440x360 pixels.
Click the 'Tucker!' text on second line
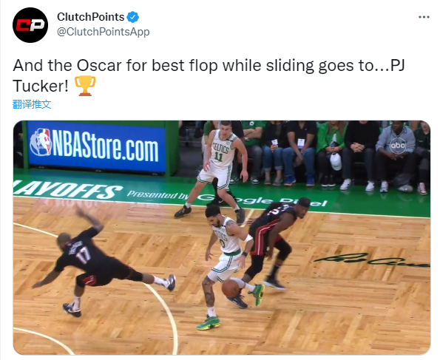(x=41, y=86)
